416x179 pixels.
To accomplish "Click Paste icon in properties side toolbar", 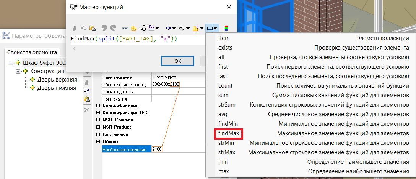I will (86, 100).
